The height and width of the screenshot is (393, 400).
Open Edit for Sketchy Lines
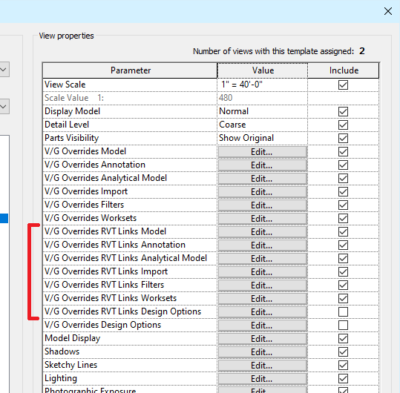pyautogui.click(x=262, y=366)
